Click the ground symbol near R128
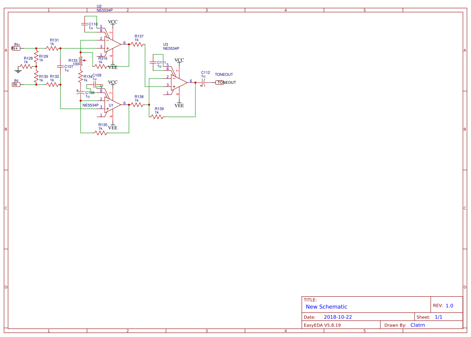The width and height of the screenshot is (471, 337). (x=18, y=70)
